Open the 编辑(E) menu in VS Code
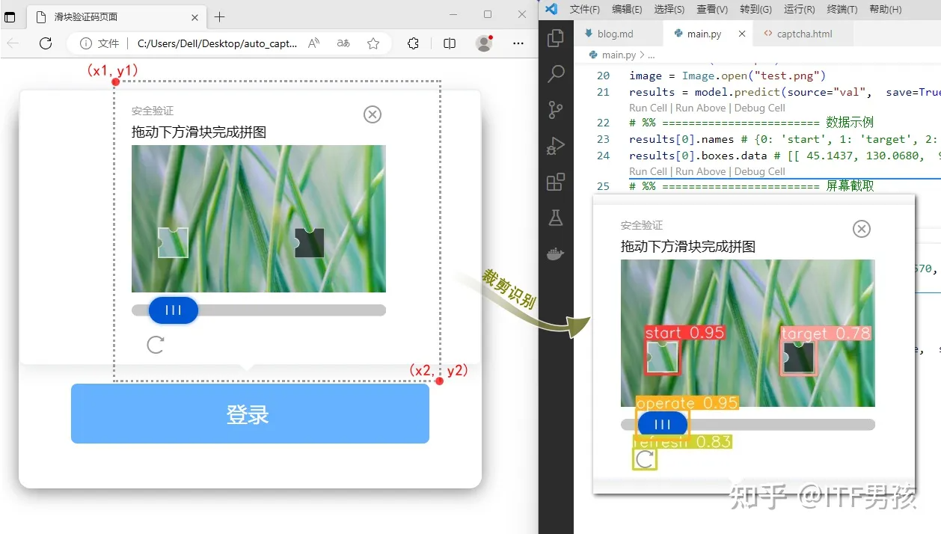This screenshot has width=941, height=534. click(627, 10)
